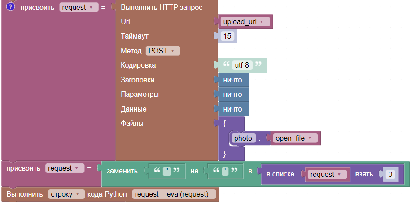
Task: Open the upload_url variable dropdown
Action: [x=245, y=21]
